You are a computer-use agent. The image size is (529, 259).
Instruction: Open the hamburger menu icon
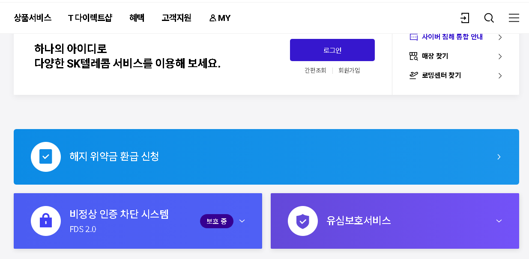pyautogui.click(x=514, y=18)
